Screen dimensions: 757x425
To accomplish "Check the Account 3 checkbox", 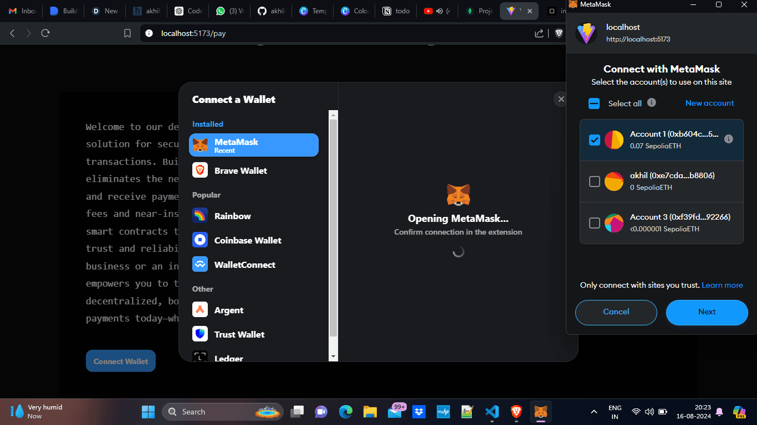I will pos(595,223).
